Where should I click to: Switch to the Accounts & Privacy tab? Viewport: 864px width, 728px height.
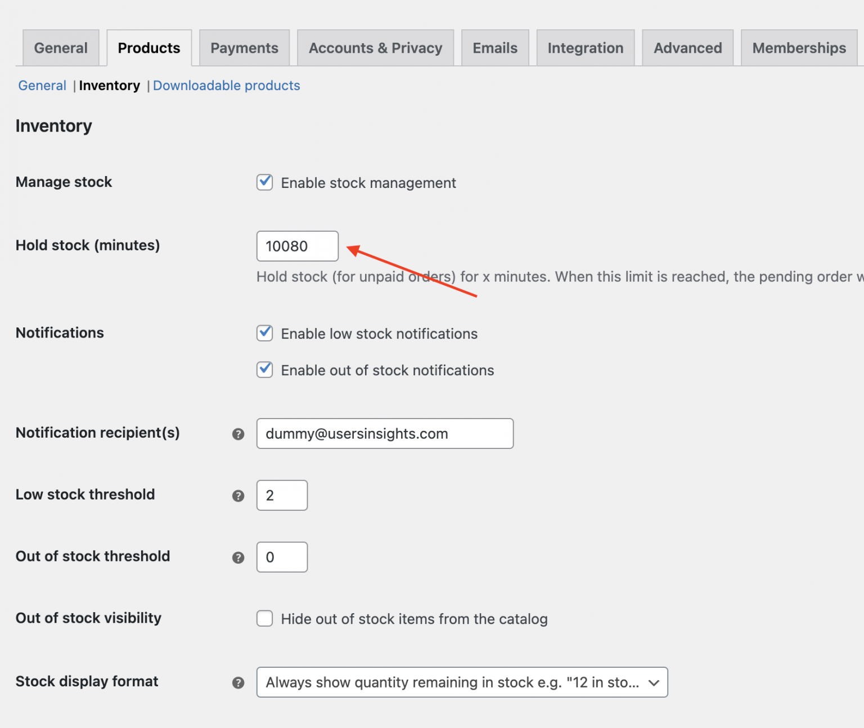[375, 48]
